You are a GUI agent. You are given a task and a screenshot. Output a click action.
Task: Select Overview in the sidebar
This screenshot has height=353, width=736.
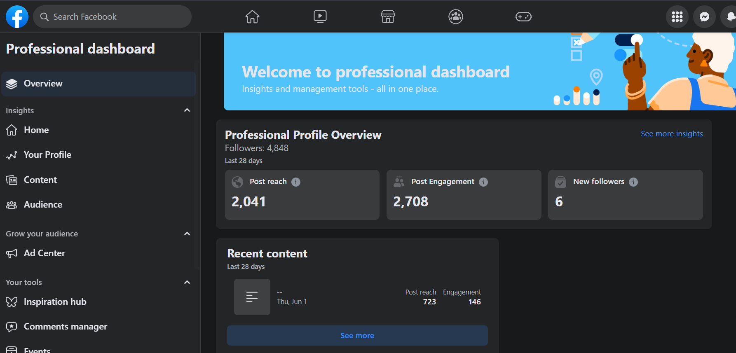click(x=99, y=84)
